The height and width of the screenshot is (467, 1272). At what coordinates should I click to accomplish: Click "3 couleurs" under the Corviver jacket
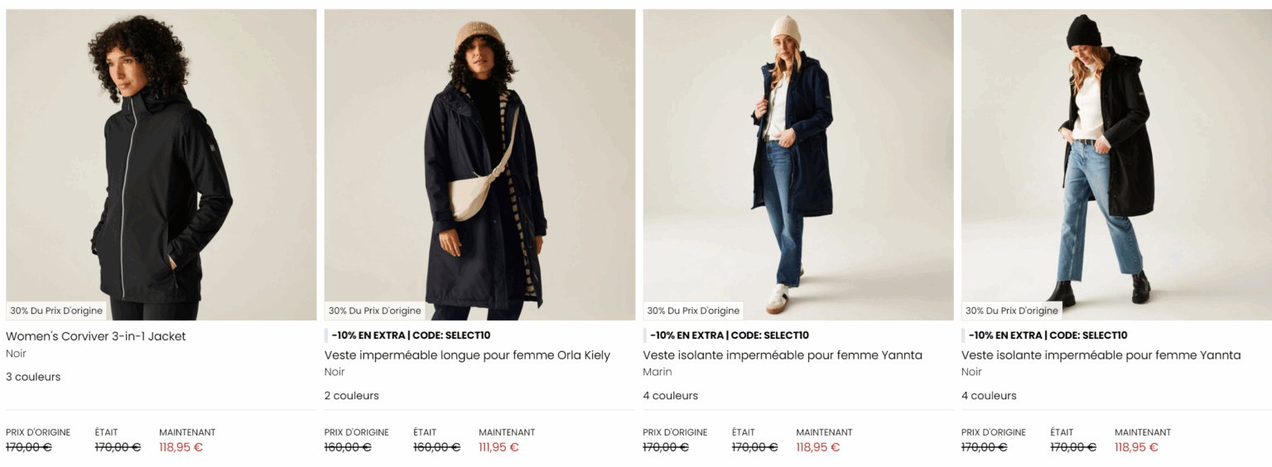click(33, 377)
